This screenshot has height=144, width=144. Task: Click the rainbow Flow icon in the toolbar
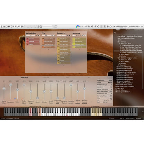(x=78, y=27)
